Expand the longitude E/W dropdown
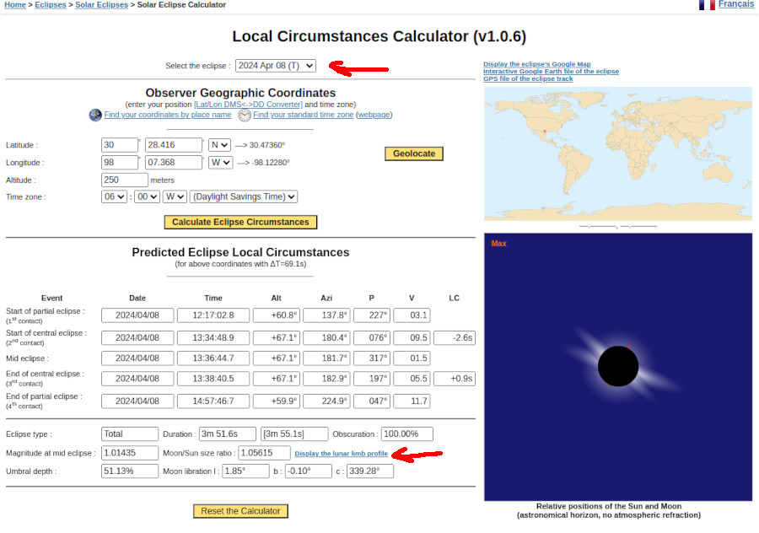The height and width of the screenshot is (533, 759). [x=220, y=163]
